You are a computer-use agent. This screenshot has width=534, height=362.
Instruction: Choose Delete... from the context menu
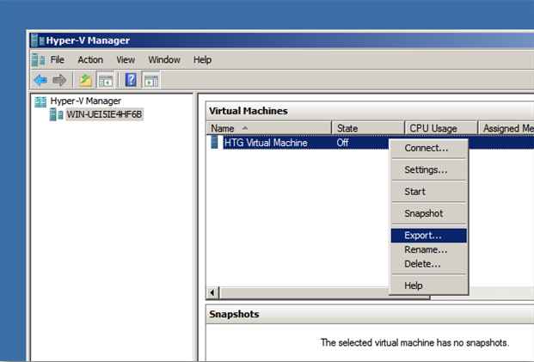click(429, 264)
